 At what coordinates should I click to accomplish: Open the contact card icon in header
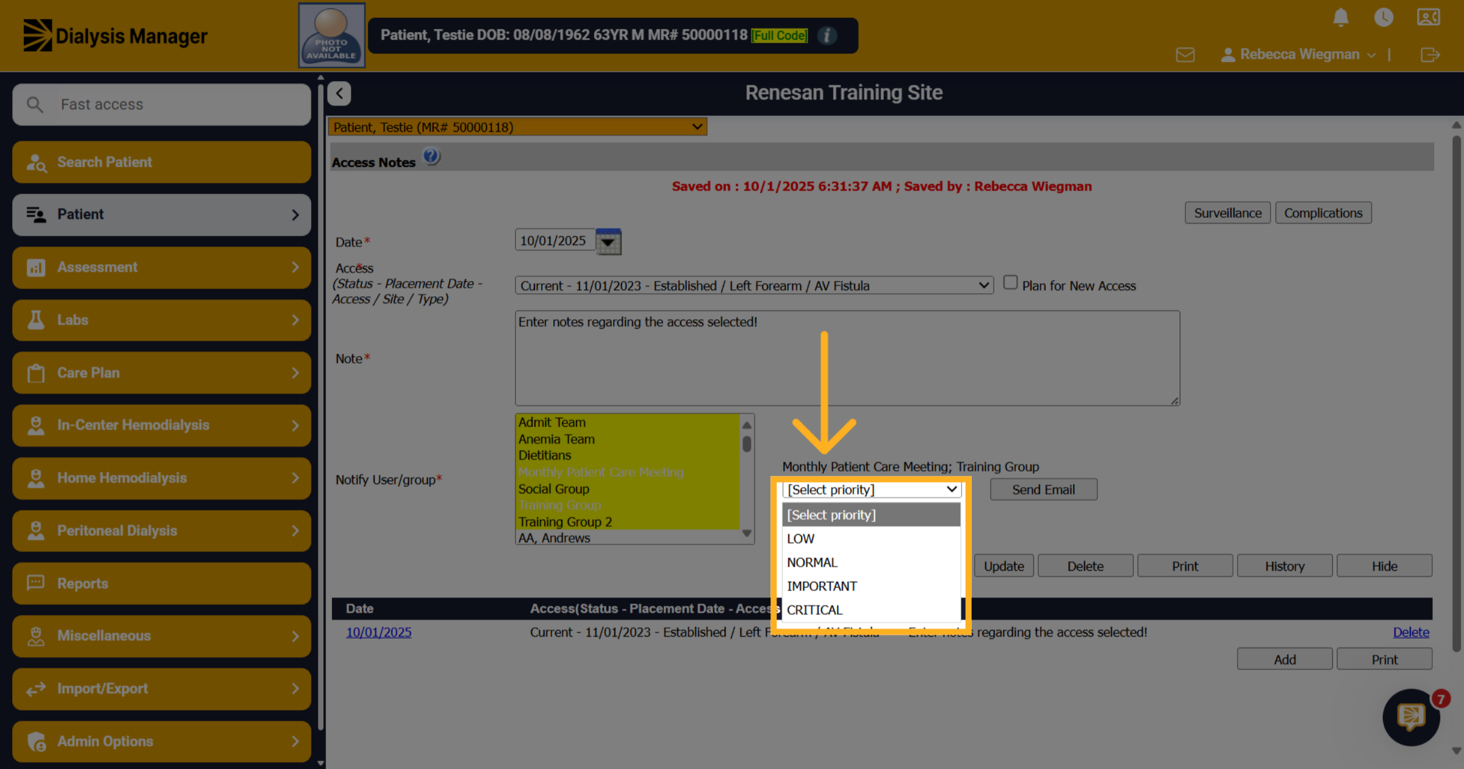tap(1429, 17)
